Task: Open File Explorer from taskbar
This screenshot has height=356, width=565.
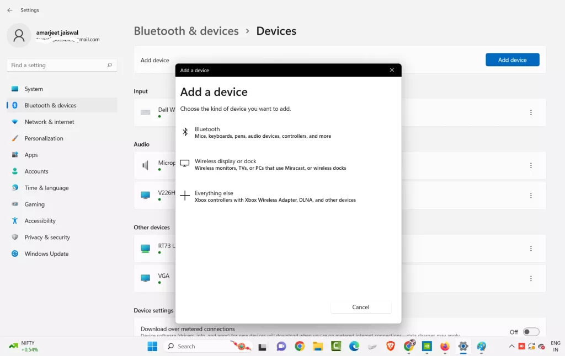Action: point(318,346)
